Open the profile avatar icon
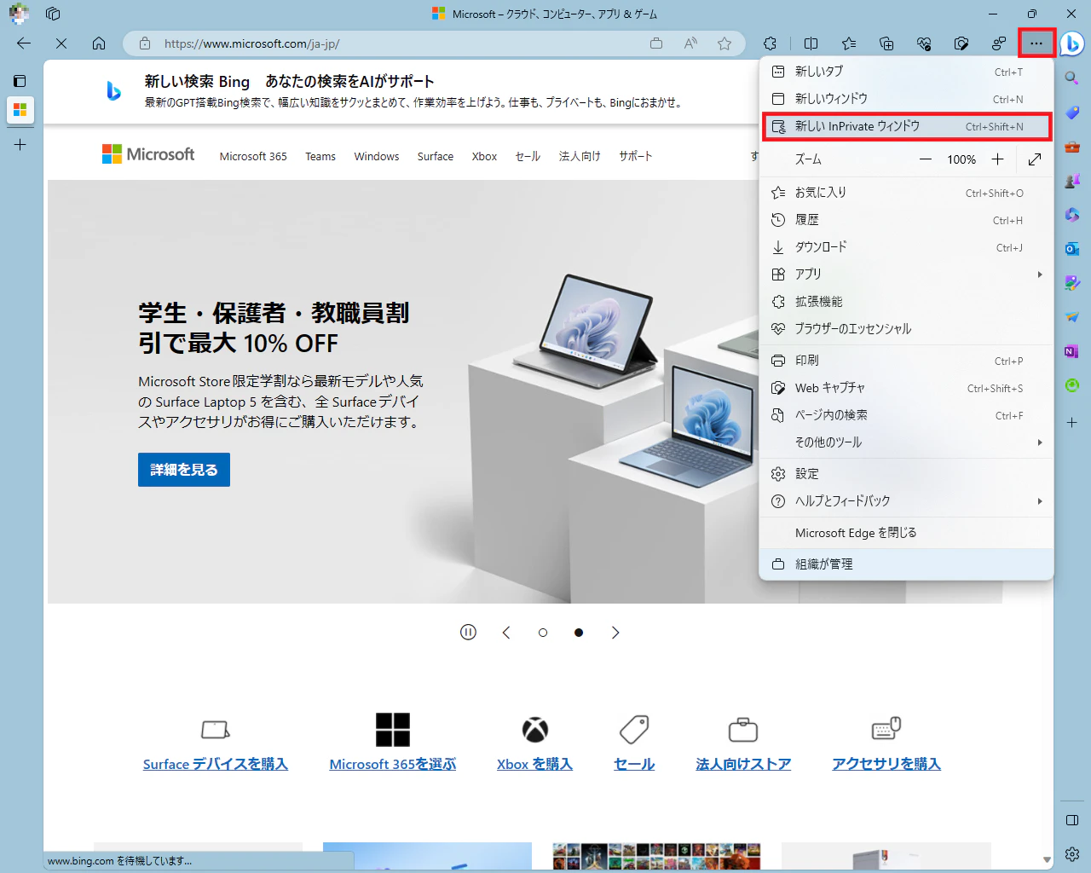The height and width of the screenshot is (873, 1091). pos(19,14)
